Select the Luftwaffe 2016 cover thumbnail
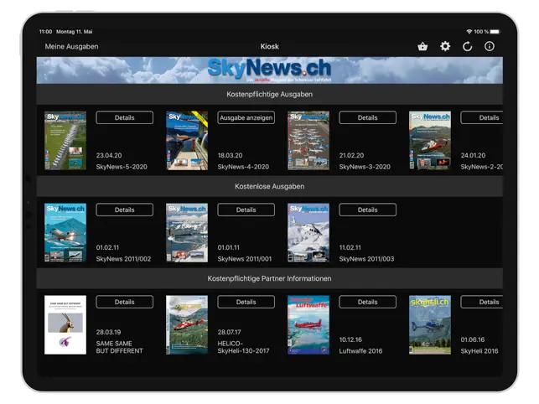 [x=308, y=324]
